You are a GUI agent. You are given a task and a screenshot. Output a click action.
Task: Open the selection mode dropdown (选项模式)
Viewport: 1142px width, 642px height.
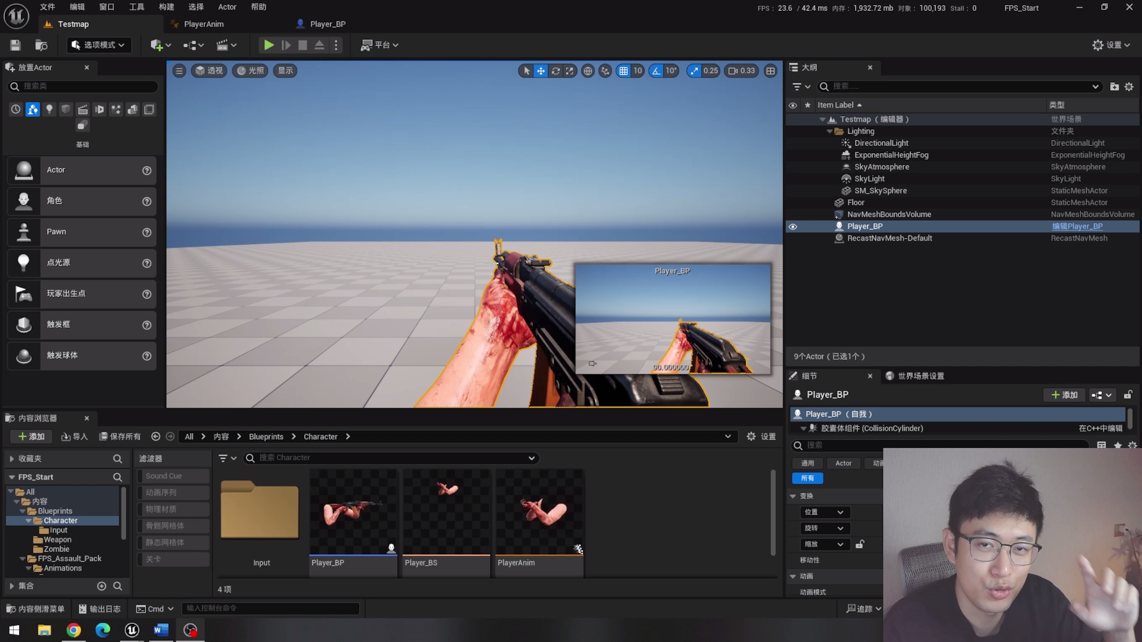click(x=99, y=45)
